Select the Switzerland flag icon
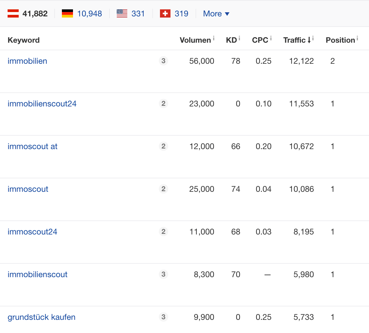The height and width of the screenshot is (333, 369). tap(165, 13)
